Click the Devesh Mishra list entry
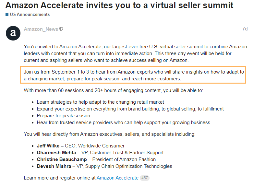 tap(104, 166)
